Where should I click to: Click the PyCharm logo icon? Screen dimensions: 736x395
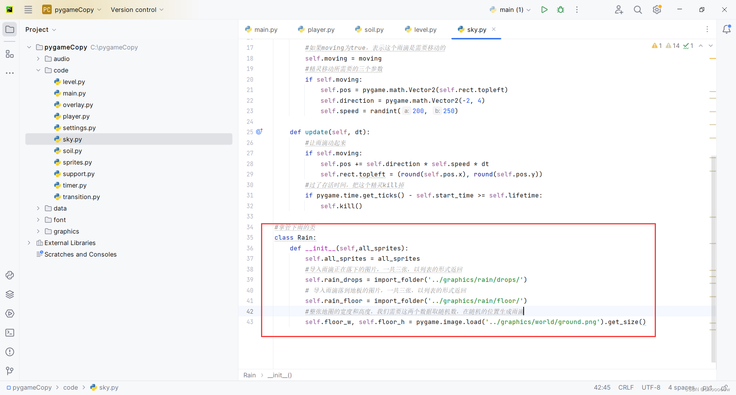tap(10, 10)
